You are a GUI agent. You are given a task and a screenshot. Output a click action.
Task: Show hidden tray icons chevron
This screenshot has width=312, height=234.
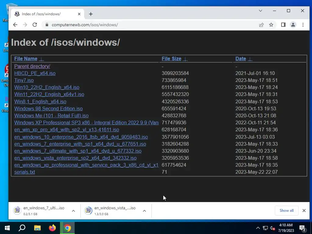(x=258, y=228)
